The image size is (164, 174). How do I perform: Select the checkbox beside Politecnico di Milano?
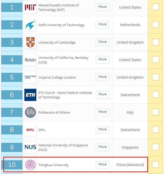click(155, 112)
